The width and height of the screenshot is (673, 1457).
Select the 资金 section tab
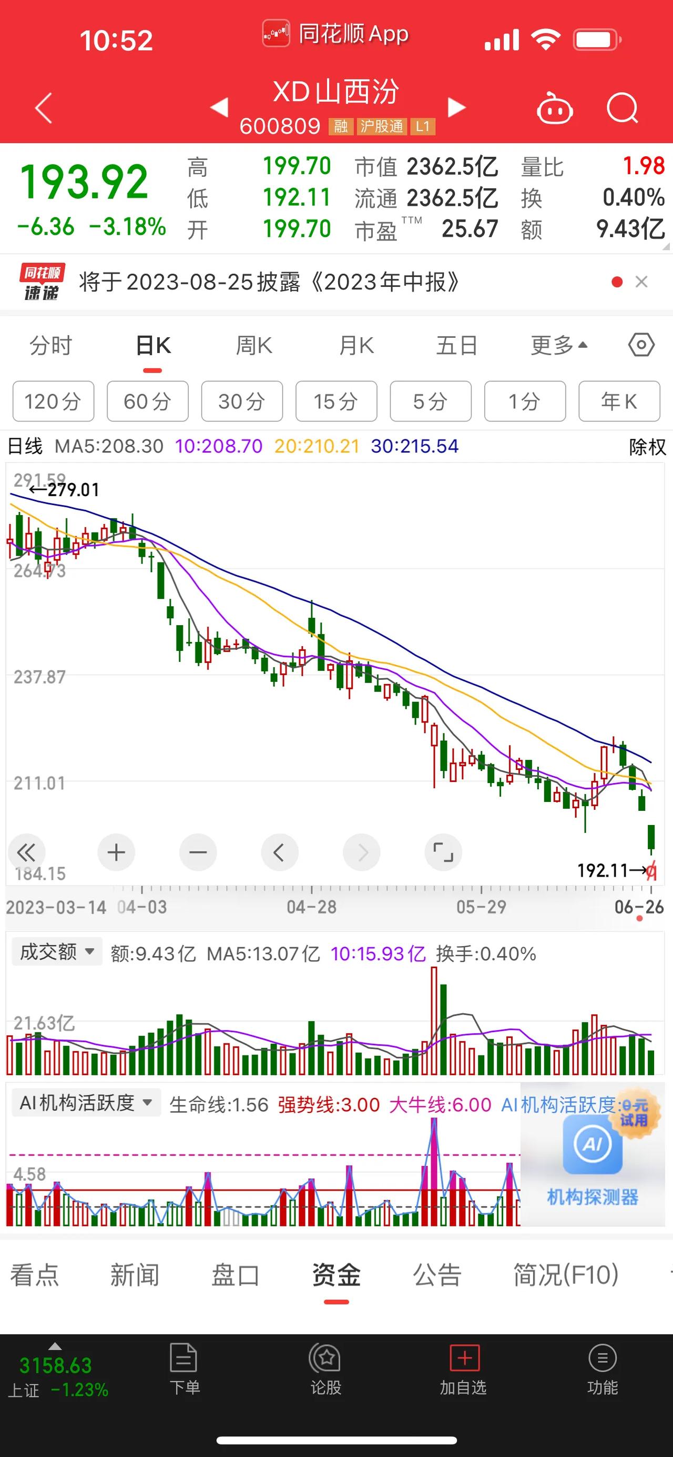(x=336, y=1275)
